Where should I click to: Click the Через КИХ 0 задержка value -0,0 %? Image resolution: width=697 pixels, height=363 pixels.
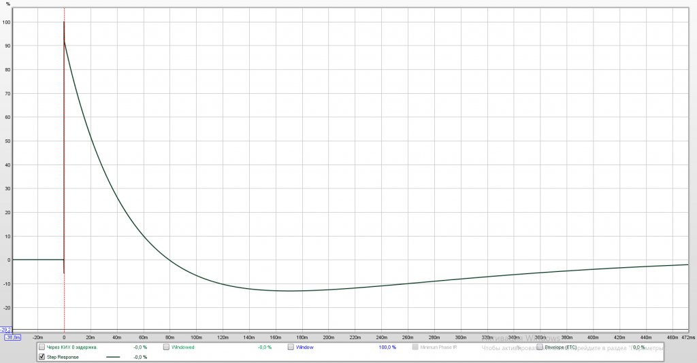140,347
